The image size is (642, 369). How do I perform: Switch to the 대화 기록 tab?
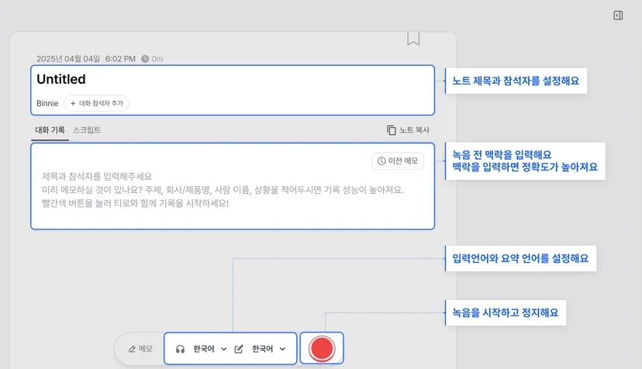50,130
